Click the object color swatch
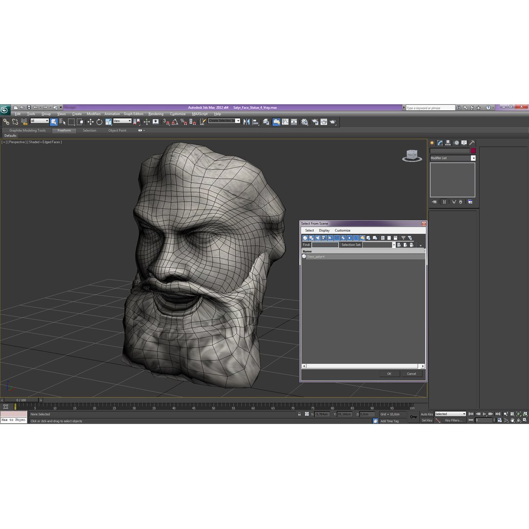529x529 pixels. click(473, 151)
